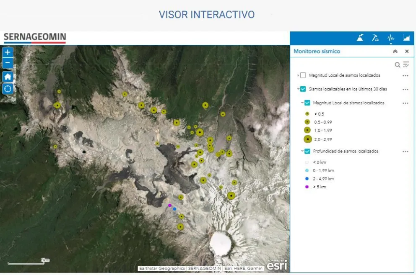This screenshot has height=275, width=416.
Task: Enable the unchecked Magnitud Local layer
Action: pos(303,75)
